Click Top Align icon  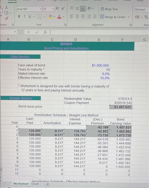click(x=72, y=8)
